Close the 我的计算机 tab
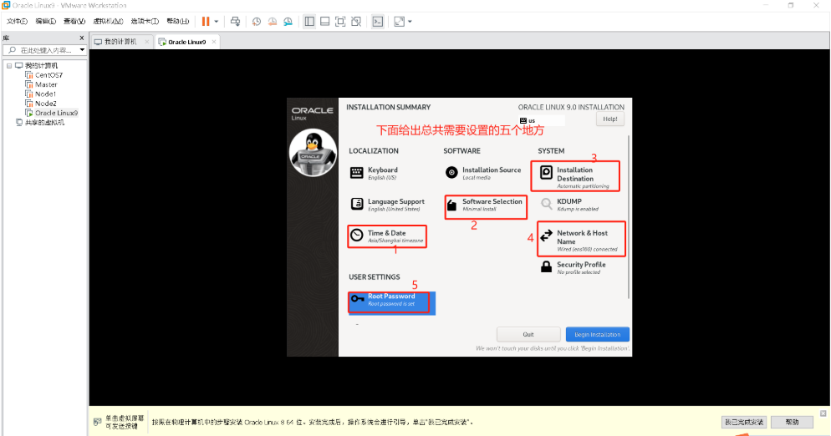This screenshot has width=831, height=436. (x=147, y=42)
